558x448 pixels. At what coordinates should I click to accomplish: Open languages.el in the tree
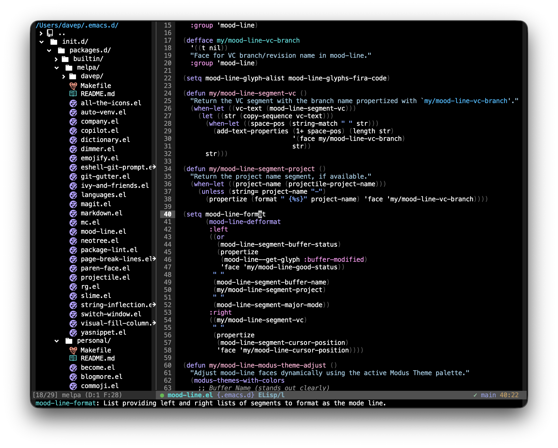[104, 195]
